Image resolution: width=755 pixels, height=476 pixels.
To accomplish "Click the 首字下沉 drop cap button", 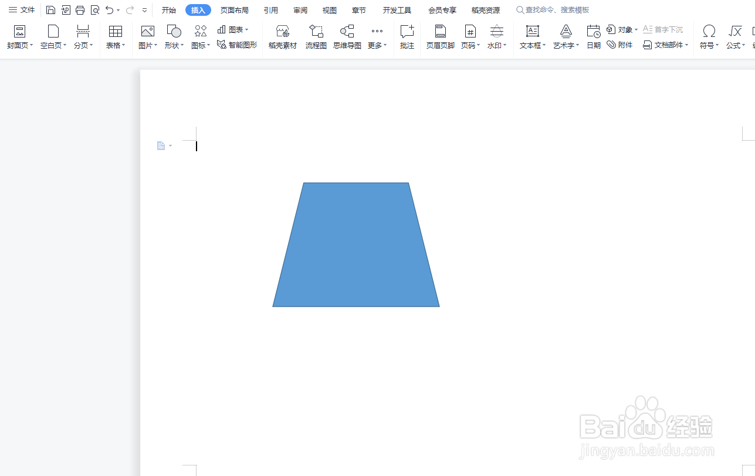I will coord(663,29).
